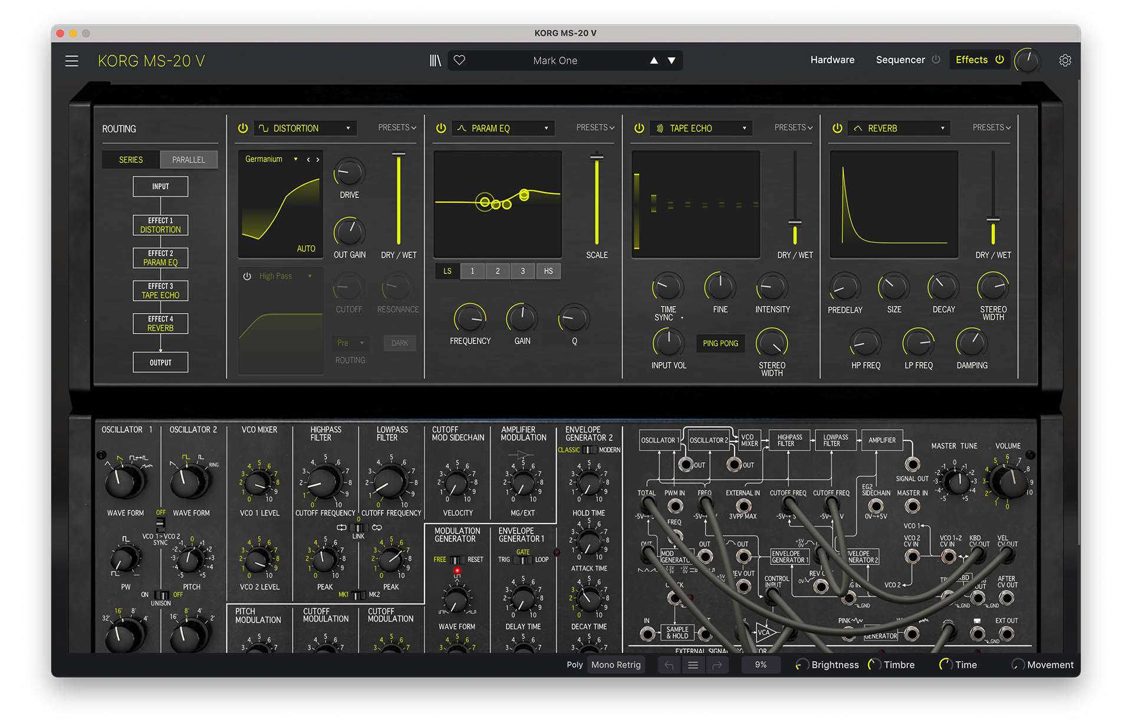Click the Hardware menu item
Viewport: 1132px width, 725px height.
tap(832, 60)
